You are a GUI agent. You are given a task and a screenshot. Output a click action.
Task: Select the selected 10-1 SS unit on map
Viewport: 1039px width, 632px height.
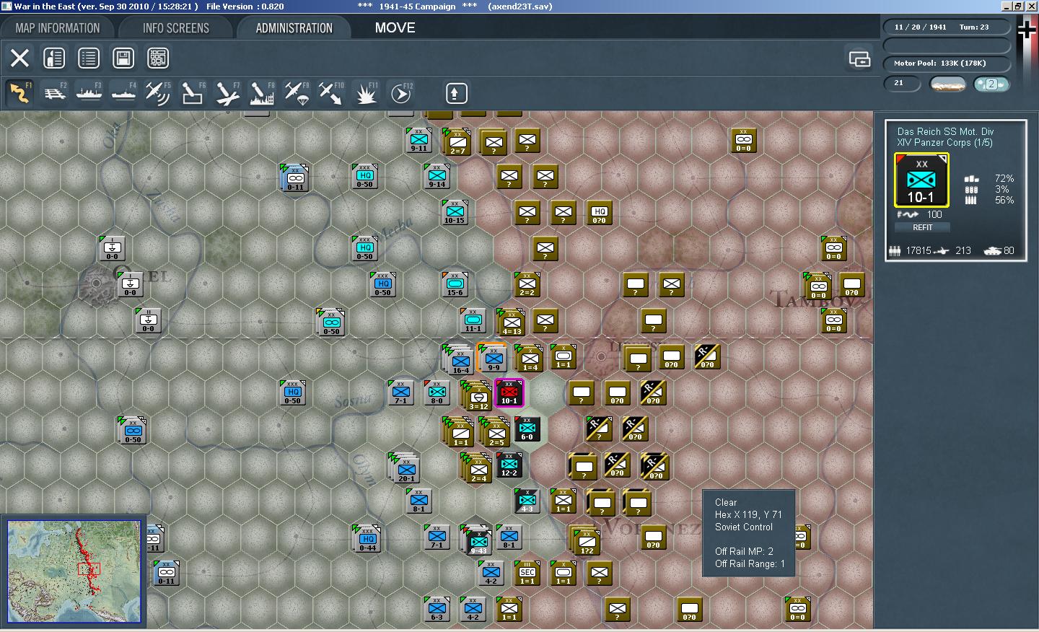click(509, 393)
